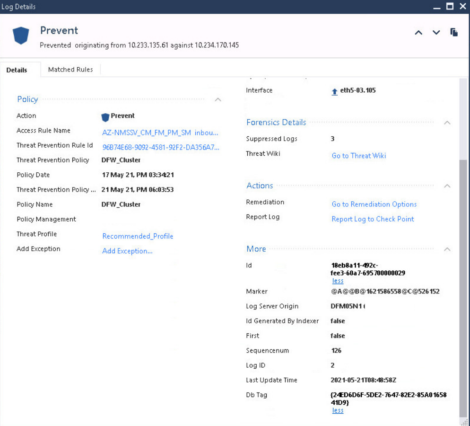
Task: Click the First field false value
Action: [338, 336]
